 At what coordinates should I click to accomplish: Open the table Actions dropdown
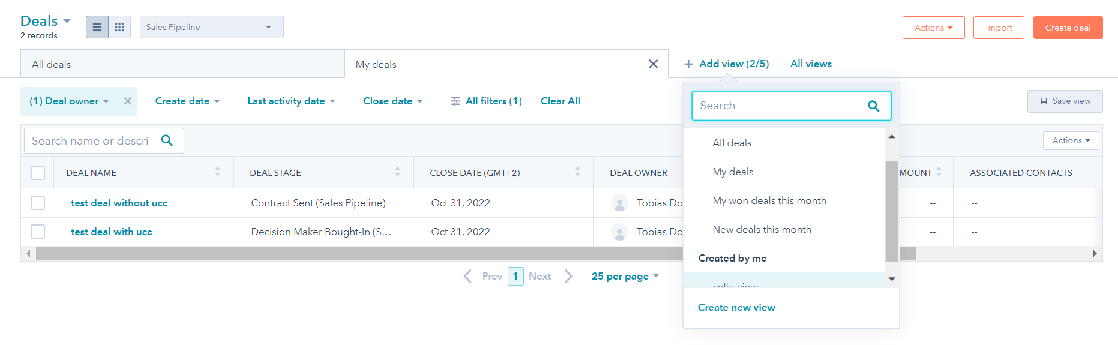point(1071,140)
